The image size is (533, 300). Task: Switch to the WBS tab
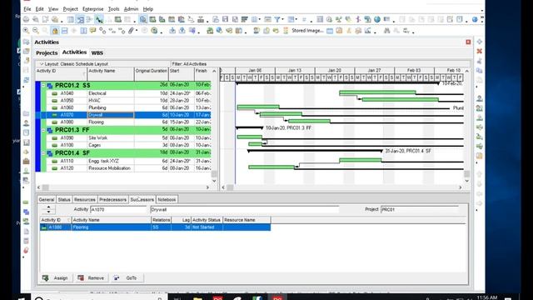(x=97, y=53)
